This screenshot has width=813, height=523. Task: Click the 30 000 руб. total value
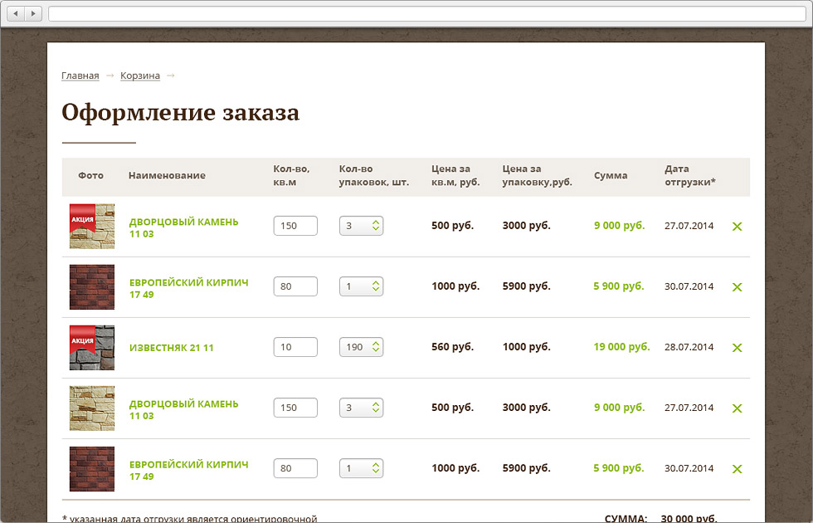point(689,518)
